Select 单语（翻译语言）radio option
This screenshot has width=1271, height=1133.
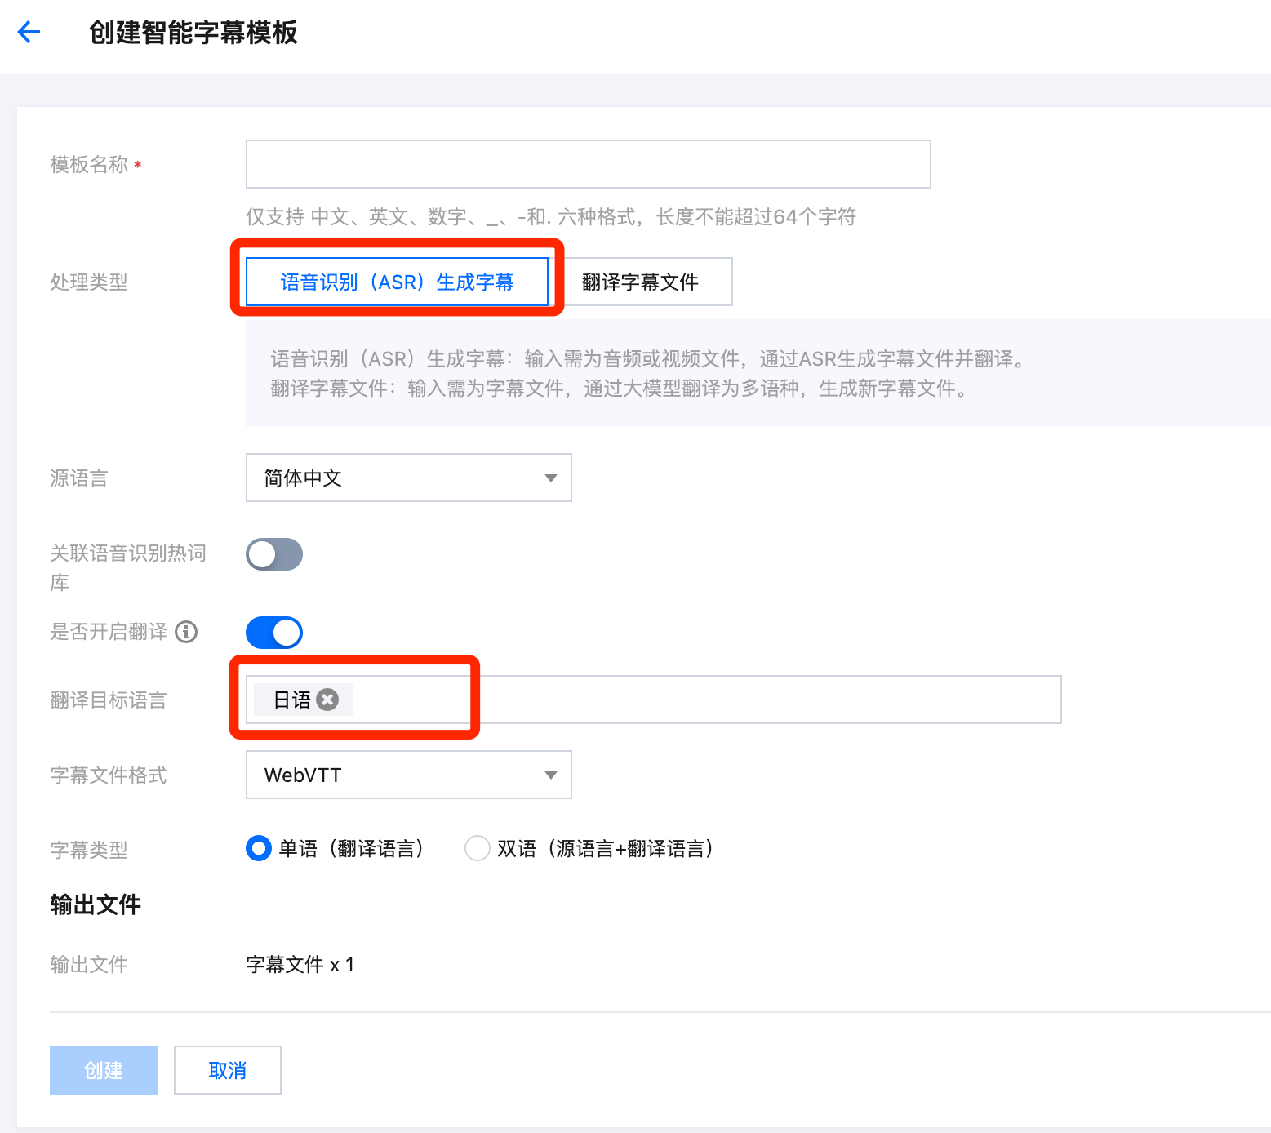[x=259, y=849]
